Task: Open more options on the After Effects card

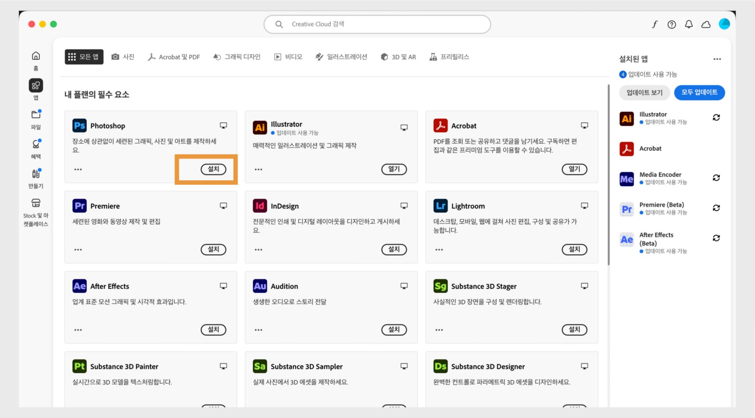Action: pyautogui.click(x=78, y=330)
